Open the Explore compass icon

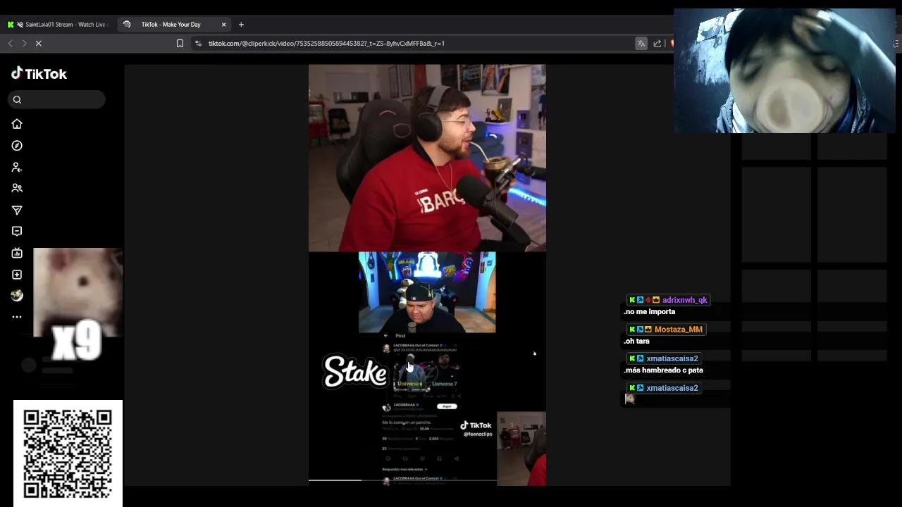[17, 146]
